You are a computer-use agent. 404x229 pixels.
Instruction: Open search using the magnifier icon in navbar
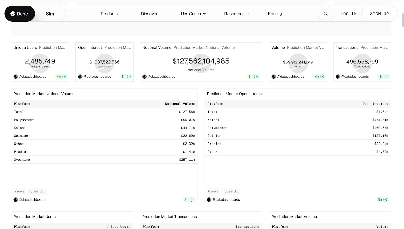(x=326, y=14)
